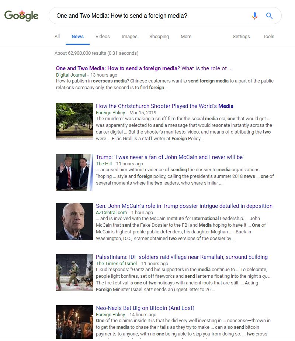
Task: Click 'Foreign Policy' source dated 14 hours ago
Action: (x=110, y=315)
